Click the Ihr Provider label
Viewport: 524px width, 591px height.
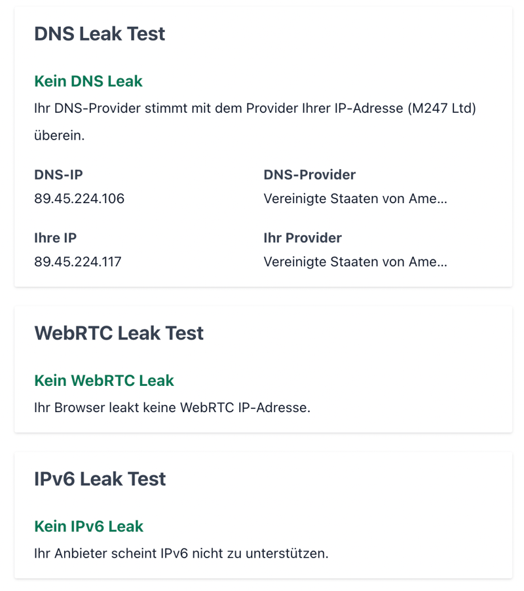[x=303, y=238]
